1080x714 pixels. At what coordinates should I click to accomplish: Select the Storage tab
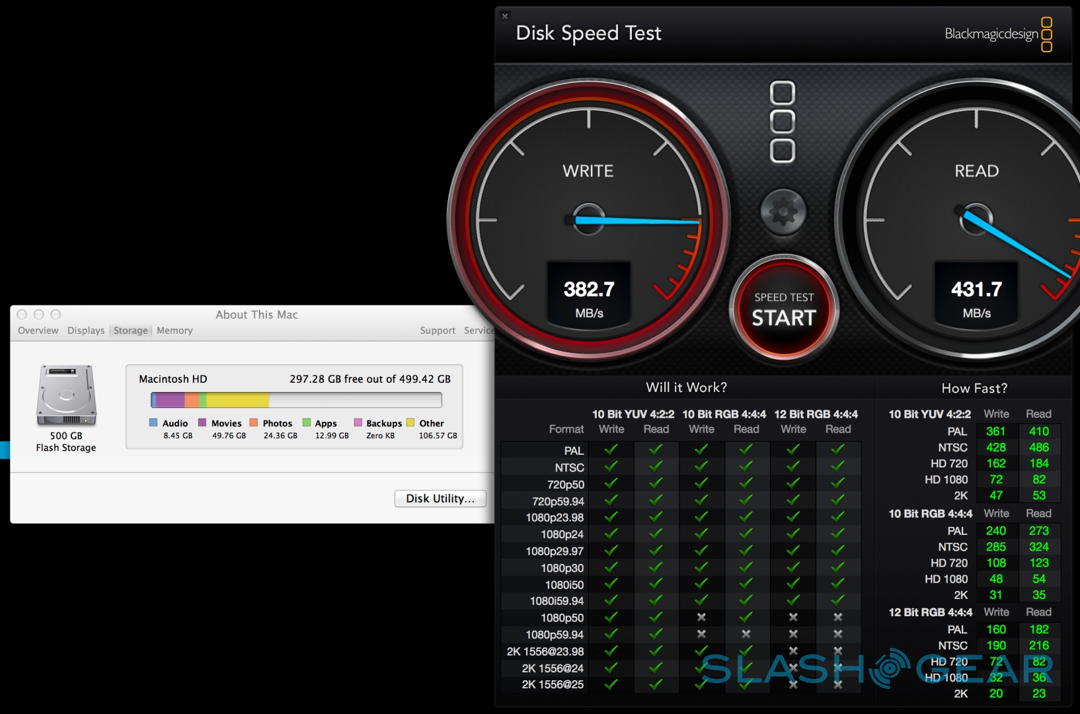130,331
